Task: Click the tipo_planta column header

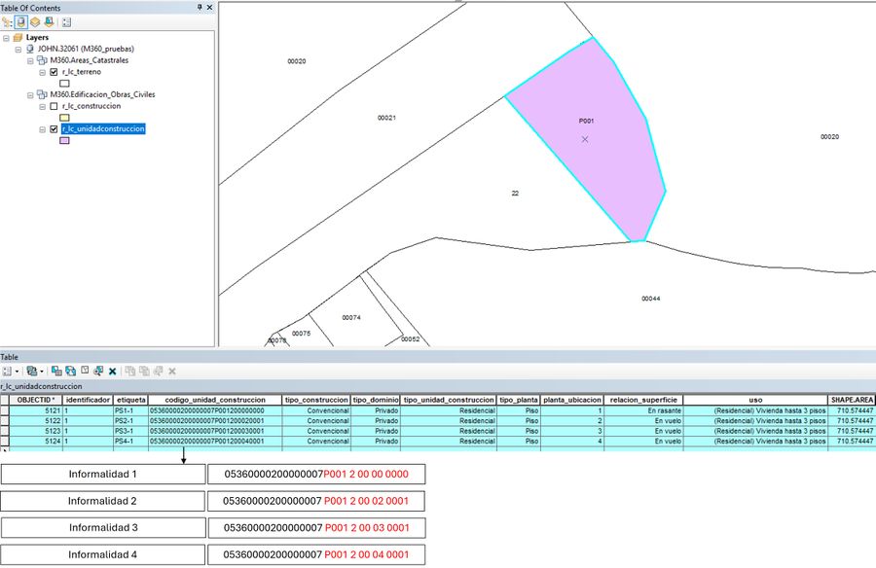Action: pyautogui.click(x=519, y=400)
